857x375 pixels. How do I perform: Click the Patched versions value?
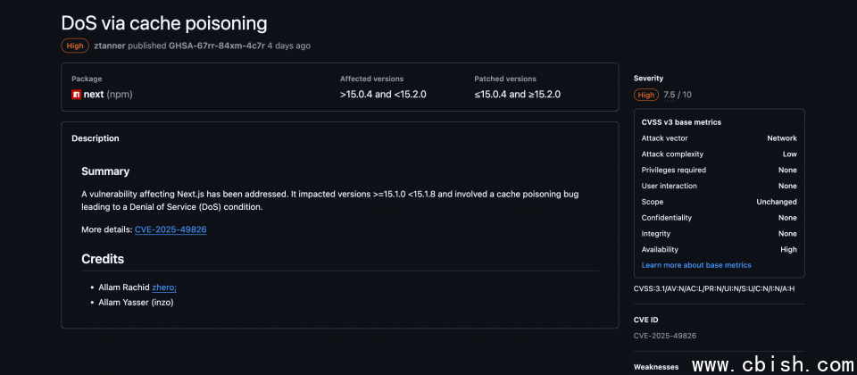tap(517, 95)
